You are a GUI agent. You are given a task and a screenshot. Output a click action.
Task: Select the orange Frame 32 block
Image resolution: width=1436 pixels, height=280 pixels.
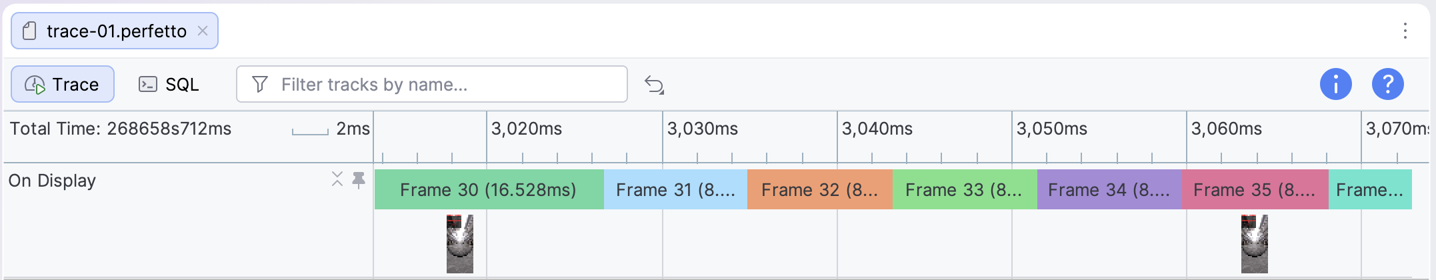(x=820, y=190)
